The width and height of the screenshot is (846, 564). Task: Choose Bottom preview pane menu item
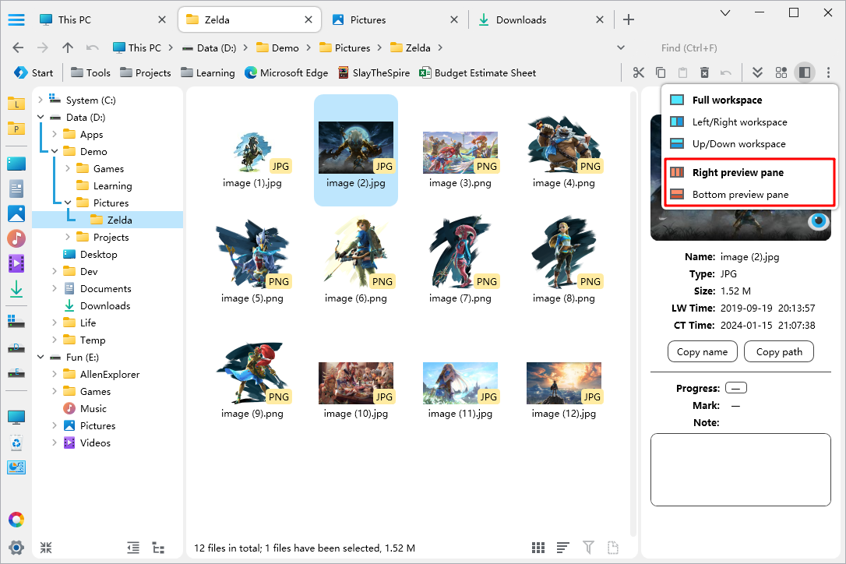coord(740,194)
